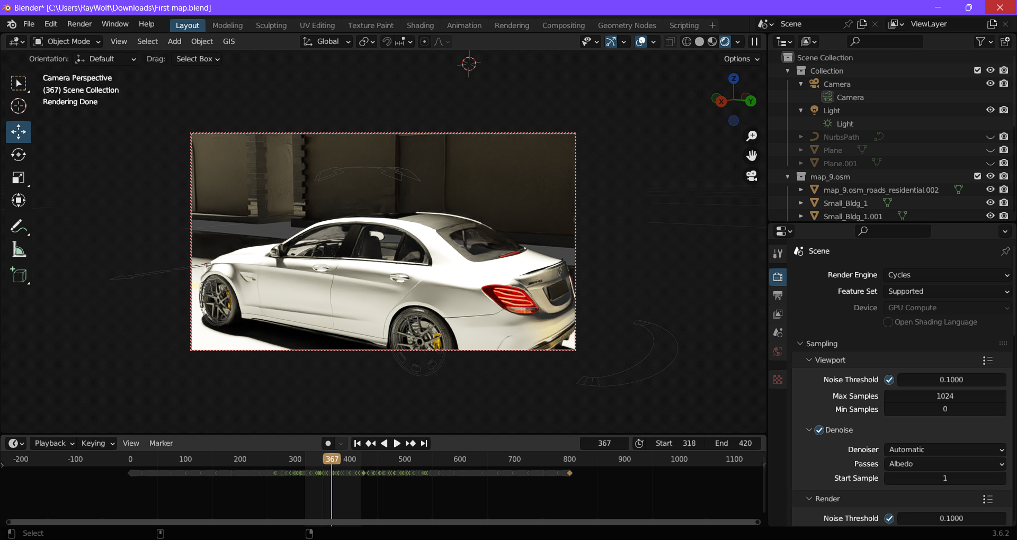Pick the Measure tool
1017x540 pixels.
tap(19, 250)
